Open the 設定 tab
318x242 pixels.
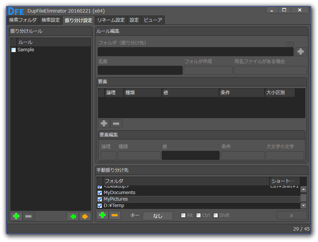[x=134, y=20]
